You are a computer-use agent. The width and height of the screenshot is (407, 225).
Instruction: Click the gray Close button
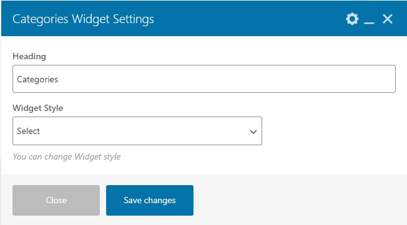point(56,200)
